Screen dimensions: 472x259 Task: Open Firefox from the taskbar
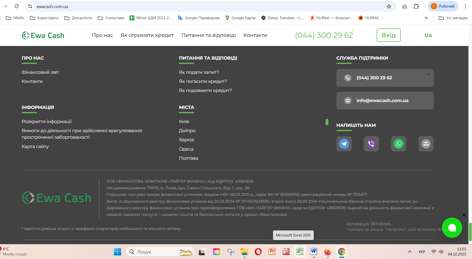tap(328, 252)
